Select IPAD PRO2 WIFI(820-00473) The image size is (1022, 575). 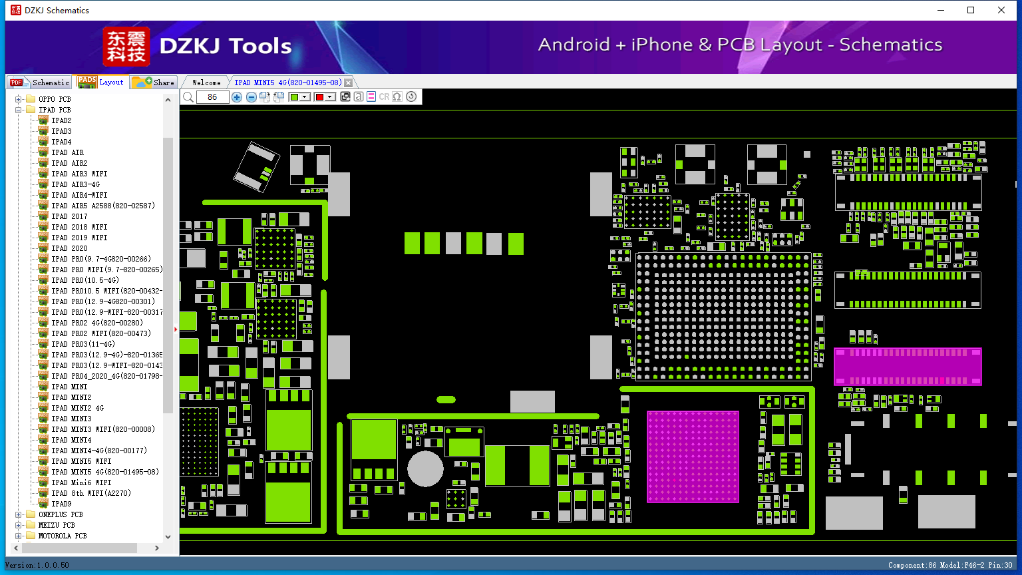point(101,333)
